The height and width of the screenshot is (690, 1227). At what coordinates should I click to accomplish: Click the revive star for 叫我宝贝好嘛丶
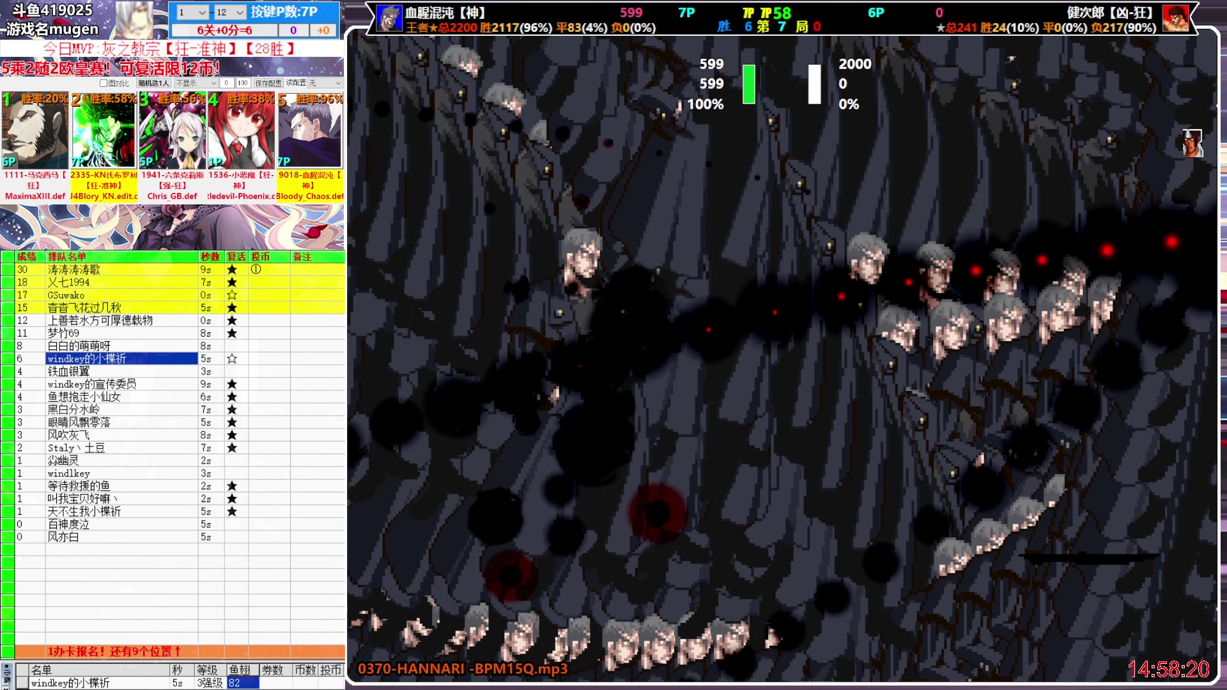232,499
